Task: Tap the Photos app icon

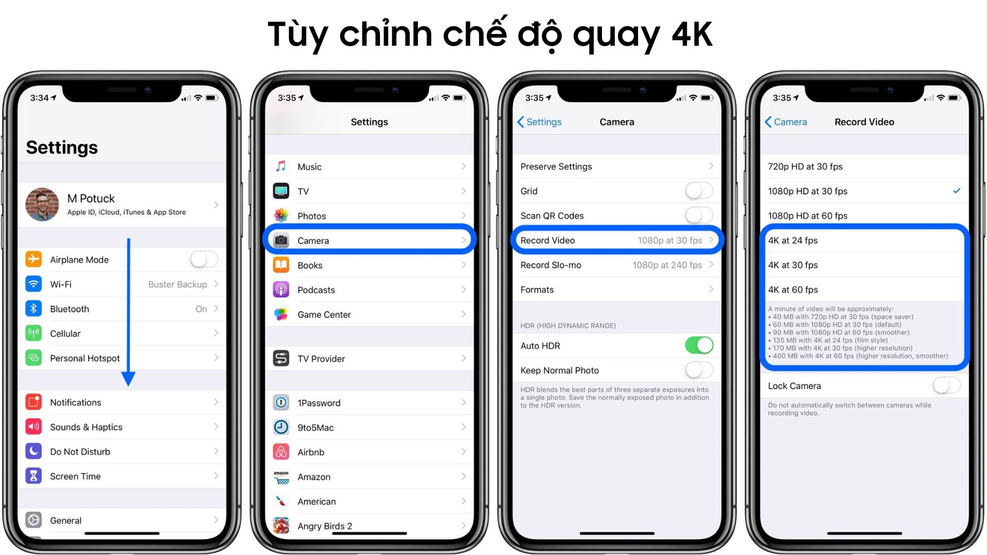Action: tap(281, 216)
